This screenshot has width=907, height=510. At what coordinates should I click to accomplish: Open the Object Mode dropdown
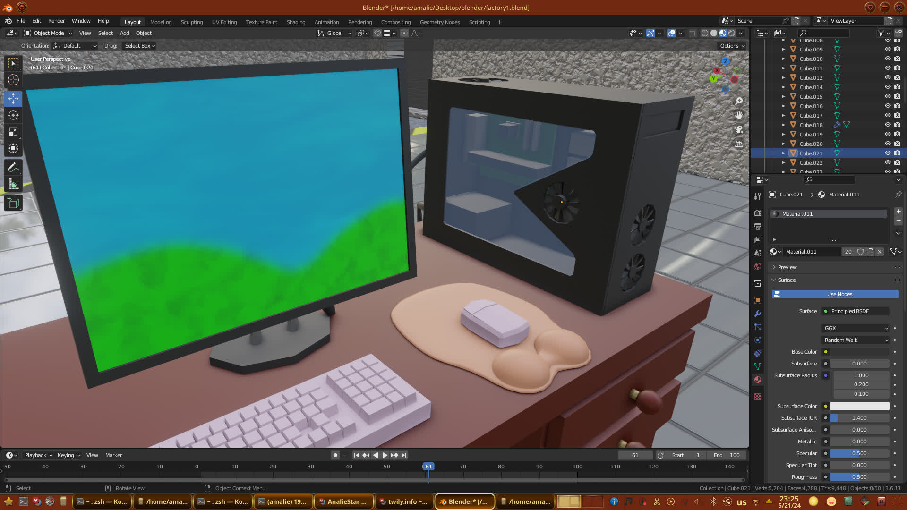(49, 33)
